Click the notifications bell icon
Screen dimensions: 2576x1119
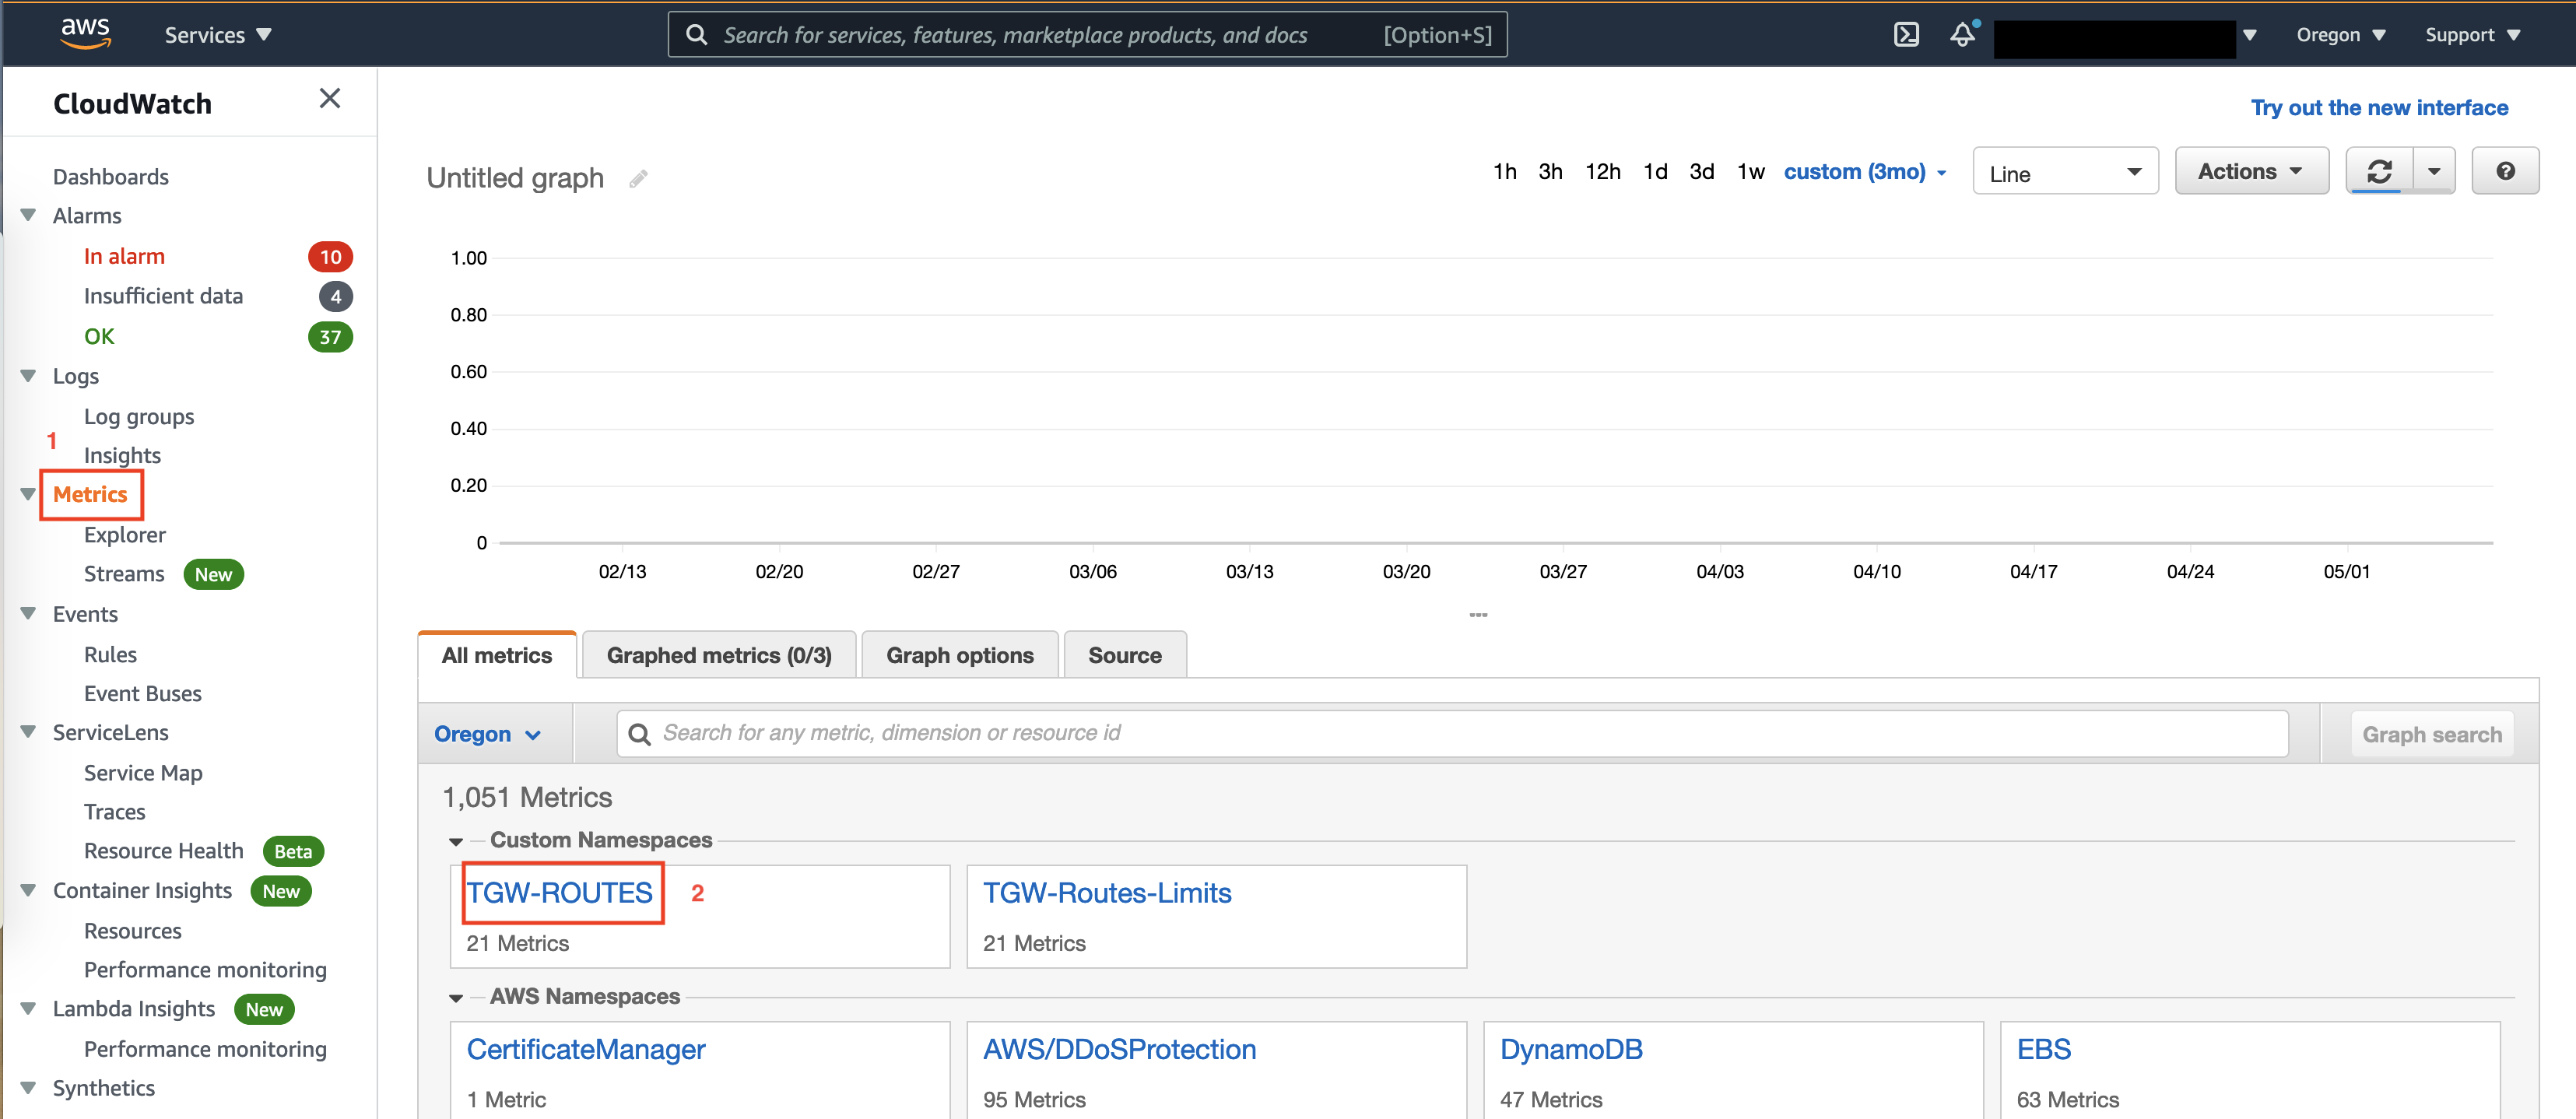click(x=1962, y=35)
